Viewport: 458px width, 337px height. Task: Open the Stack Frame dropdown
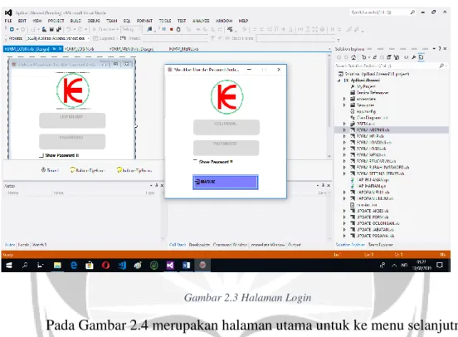pos(295,38)
